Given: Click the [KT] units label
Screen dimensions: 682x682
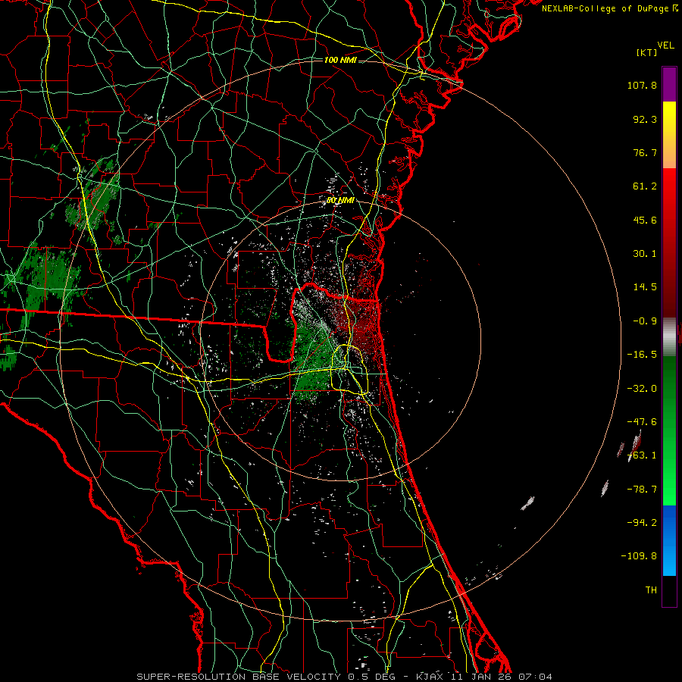Looking at the screenshot, I should point(647,52).
